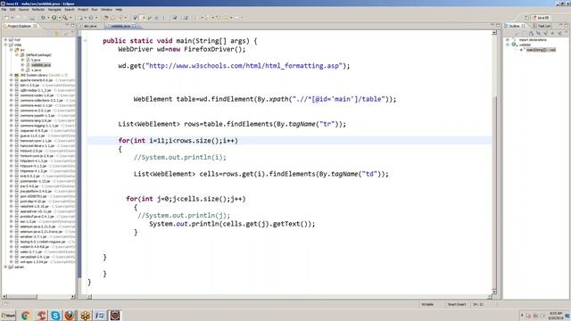The width and height of the screenshot is (571, 321).
Task: Expand the hyd project node
Action: click(5, 39)
